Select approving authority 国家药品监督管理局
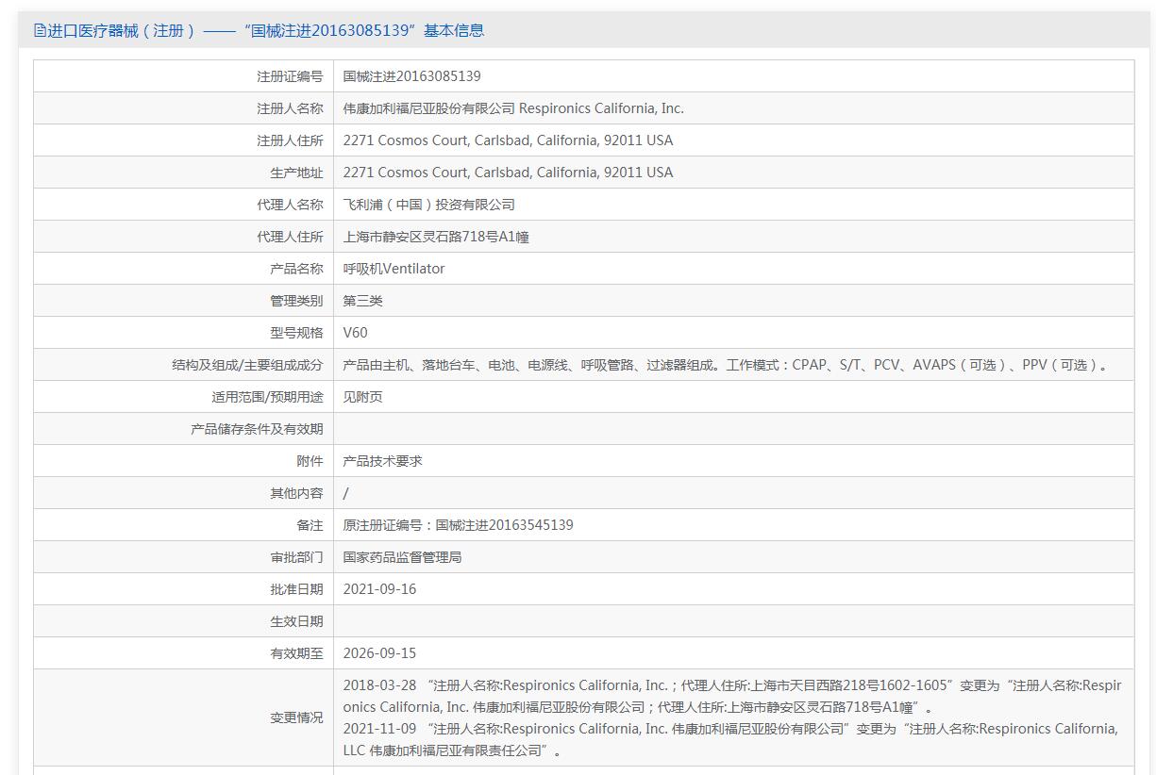Screen dimensions: 1156x775 [x=402, y=557]
